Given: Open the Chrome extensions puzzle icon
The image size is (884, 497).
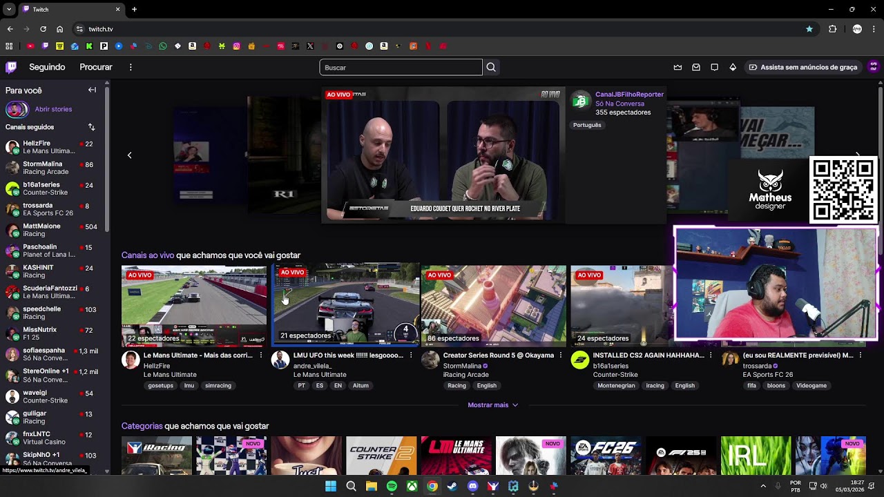Looking at the screenshot, I should 832,29.
